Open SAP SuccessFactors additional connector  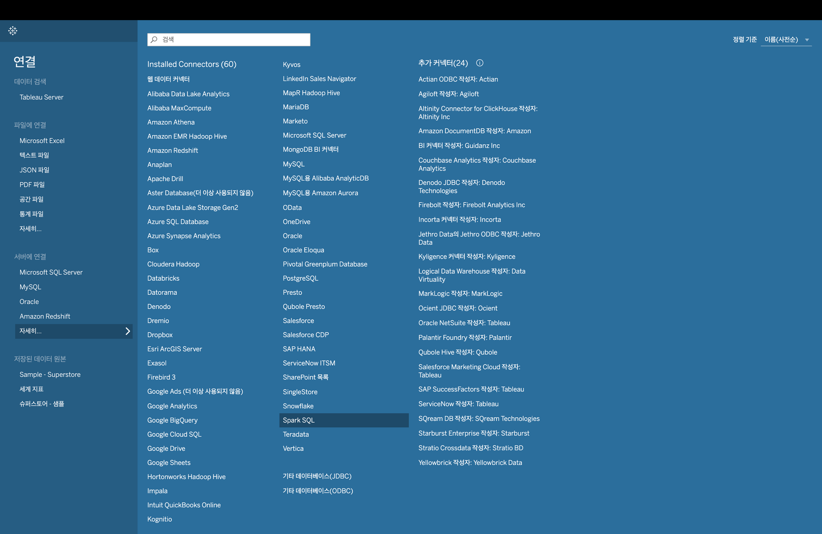coord(471,389)
